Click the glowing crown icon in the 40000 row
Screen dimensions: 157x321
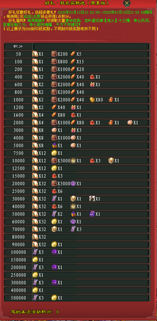pos(73,206)
